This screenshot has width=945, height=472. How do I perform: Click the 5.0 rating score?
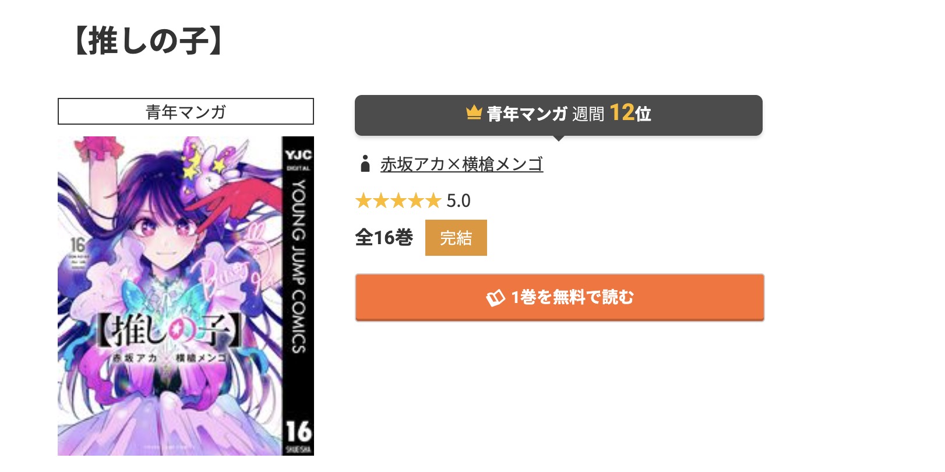click(x=459, y=201)
